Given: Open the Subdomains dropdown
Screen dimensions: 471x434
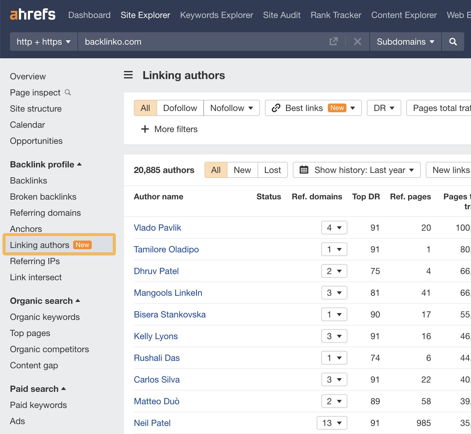Looking at the screenshot, I should point(405,42).
